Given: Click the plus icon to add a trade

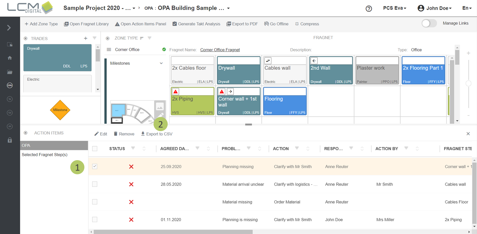Looking at the screenshot, I should 85,38.
